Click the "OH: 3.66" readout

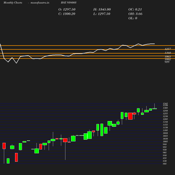(x=135, y=14)
